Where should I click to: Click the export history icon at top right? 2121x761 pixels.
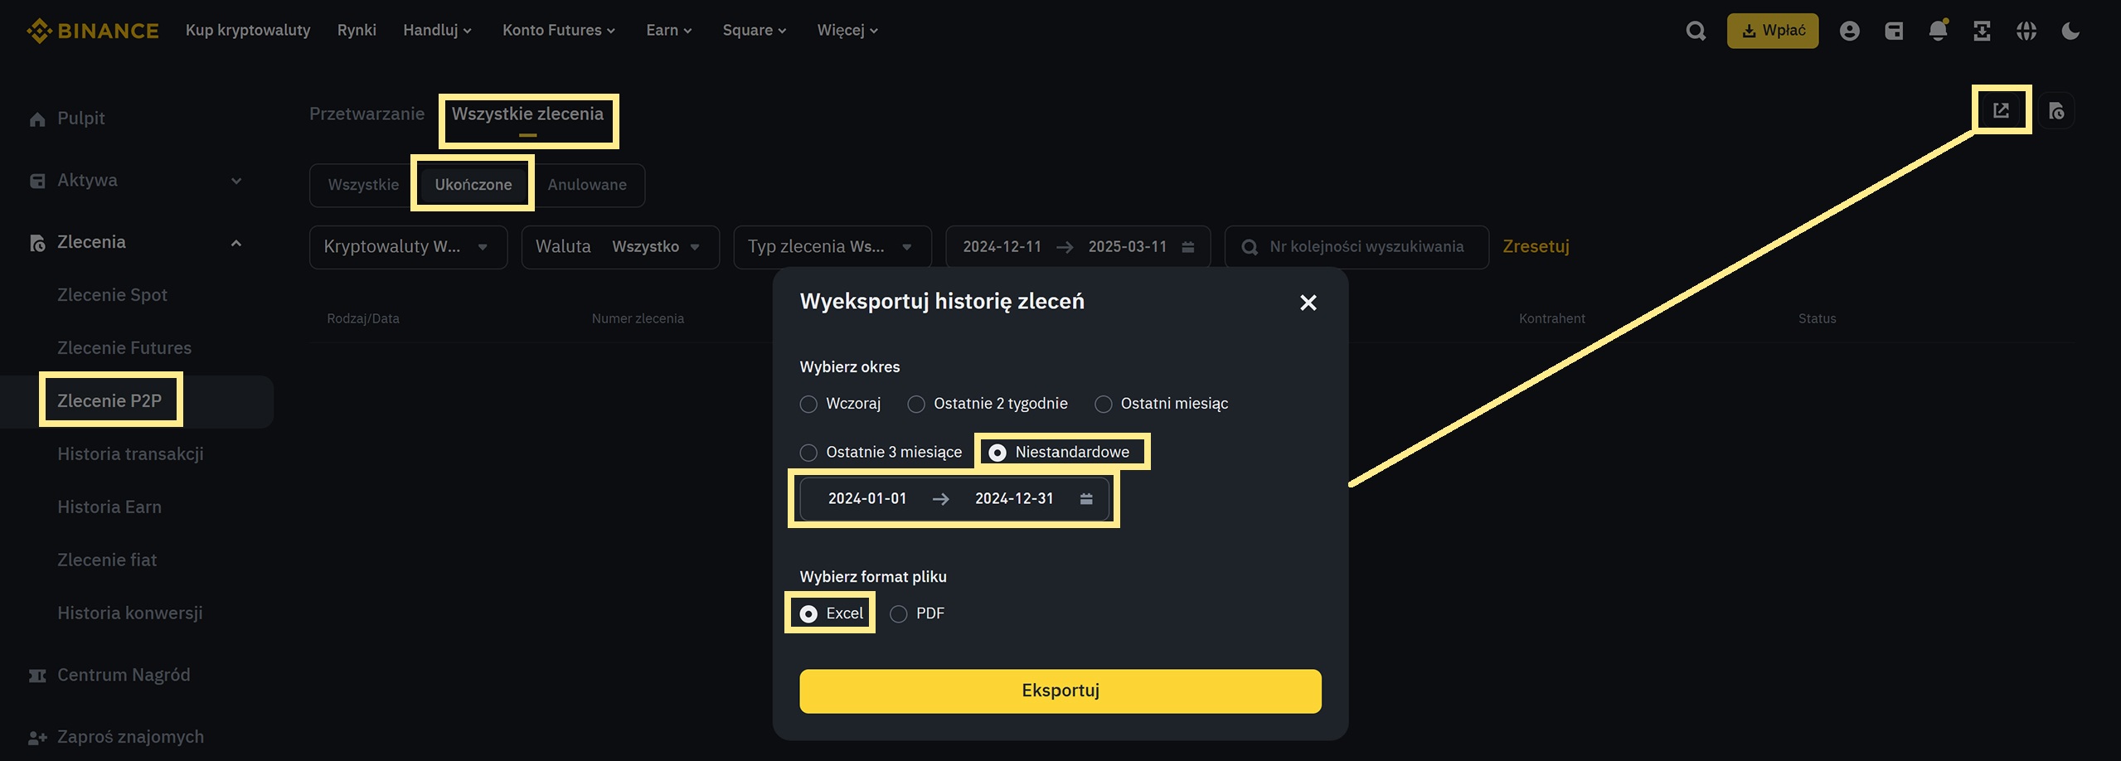tap(2001, 110)
